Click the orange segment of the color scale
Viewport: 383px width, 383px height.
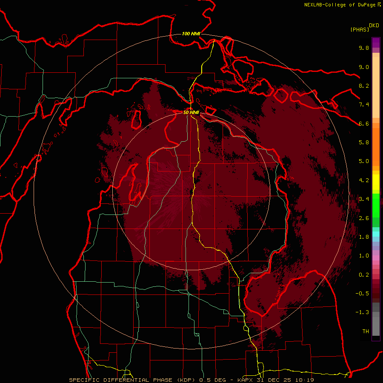tap(376, 146)
